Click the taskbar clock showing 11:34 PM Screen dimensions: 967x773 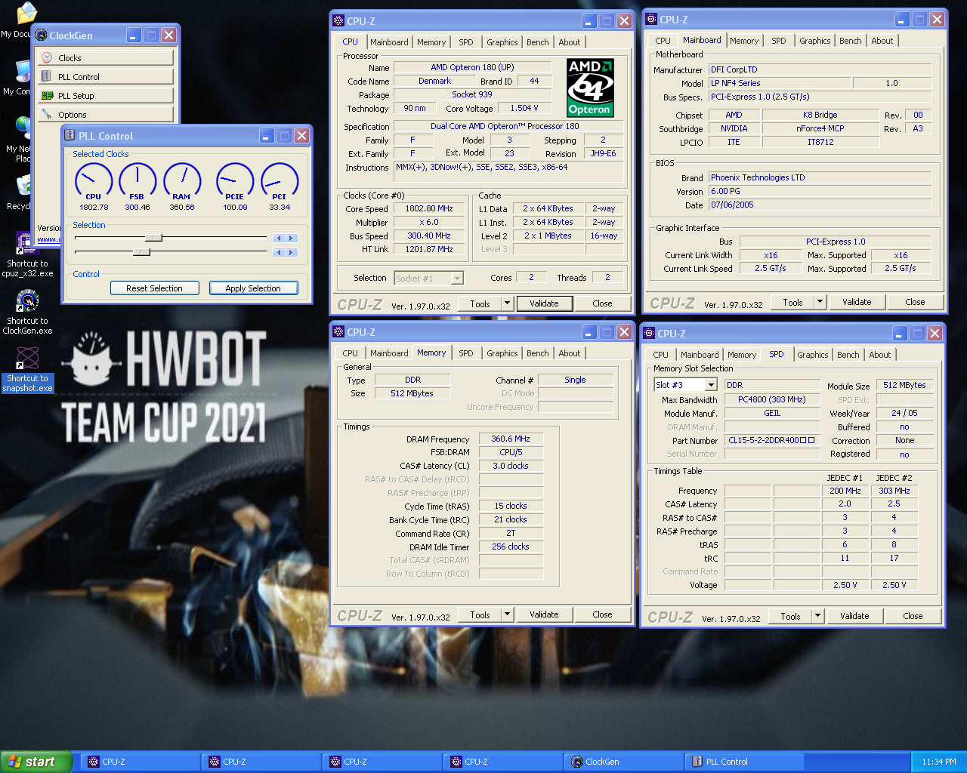(939, 762)
